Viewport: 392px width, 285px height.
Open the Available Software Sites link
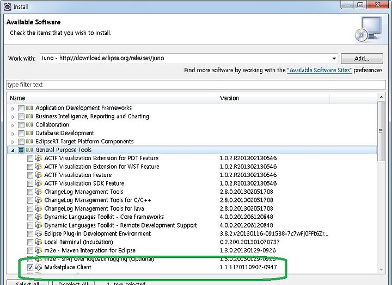point(320,71)
